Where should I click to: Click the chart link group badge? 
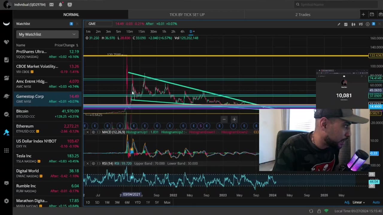[x=373, y=24]
